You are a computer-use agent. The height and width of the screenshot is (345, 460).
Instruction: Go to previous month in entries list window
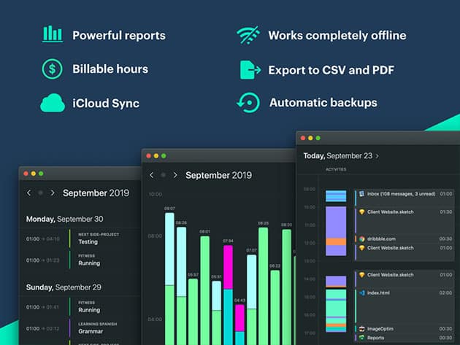tap(28, 193)
